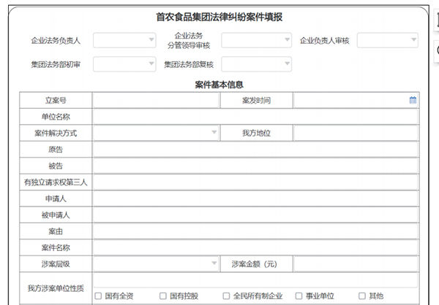Check the 国有控股 checkbox
Screen dimensions: 439x305
(x=163, y=296)
